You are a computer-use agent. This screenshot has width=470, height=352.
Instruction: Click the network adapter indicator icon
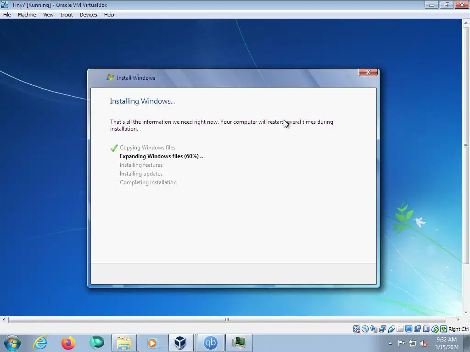[x=382, y=329]
